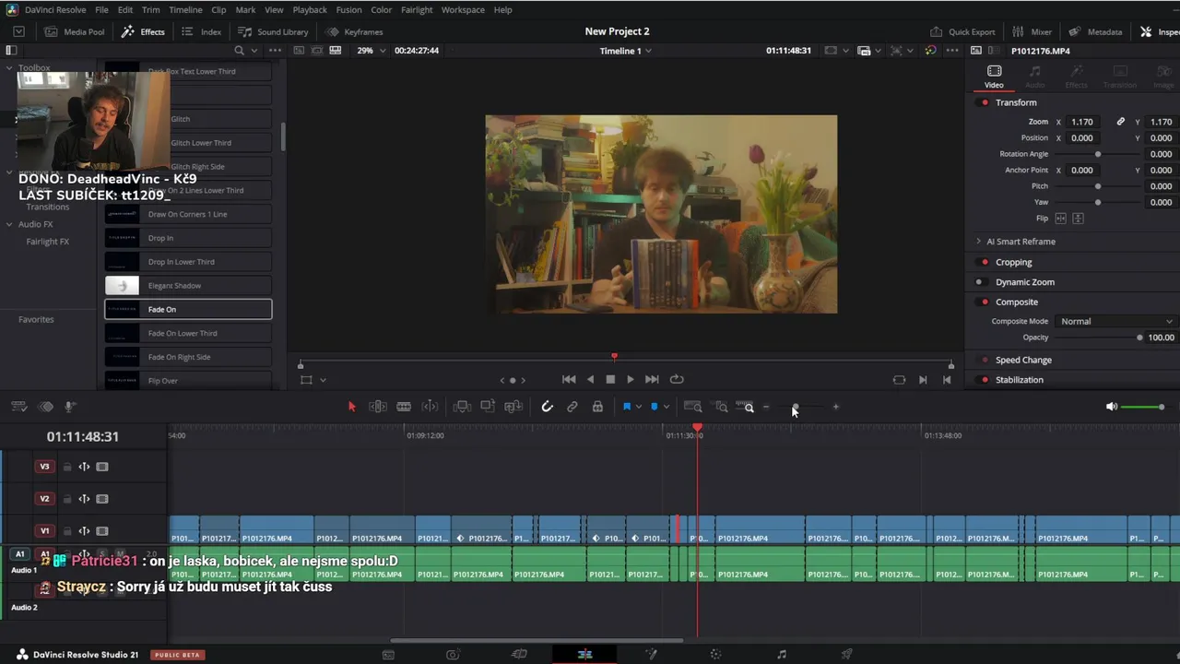
Task: Toggle the Speed Change enable dot
Action: pyautogui.click(x=985, y=360)
